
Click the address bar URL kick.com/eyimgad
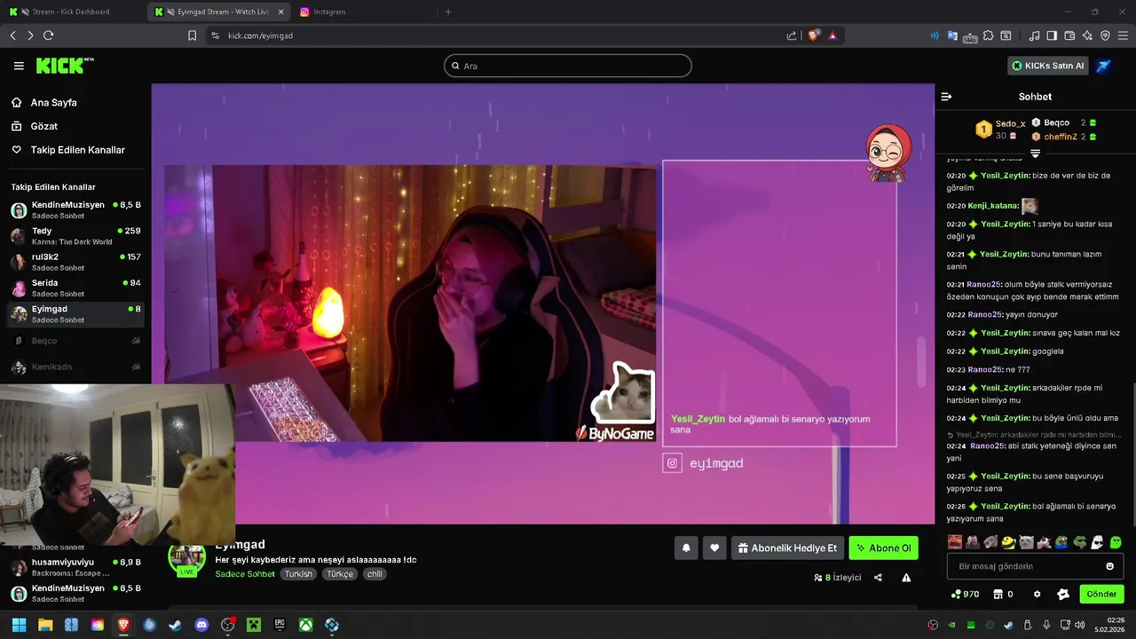click(x=260, y=35)
